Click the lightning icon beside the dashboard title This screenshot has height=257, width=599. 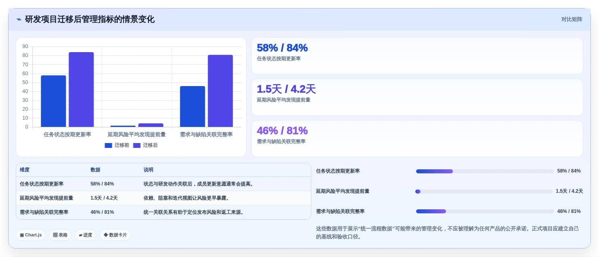pos(19,19)
